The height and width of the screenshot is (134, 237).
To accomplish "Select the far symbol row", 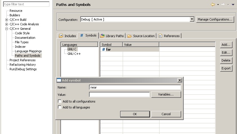I will pos(130,49).
